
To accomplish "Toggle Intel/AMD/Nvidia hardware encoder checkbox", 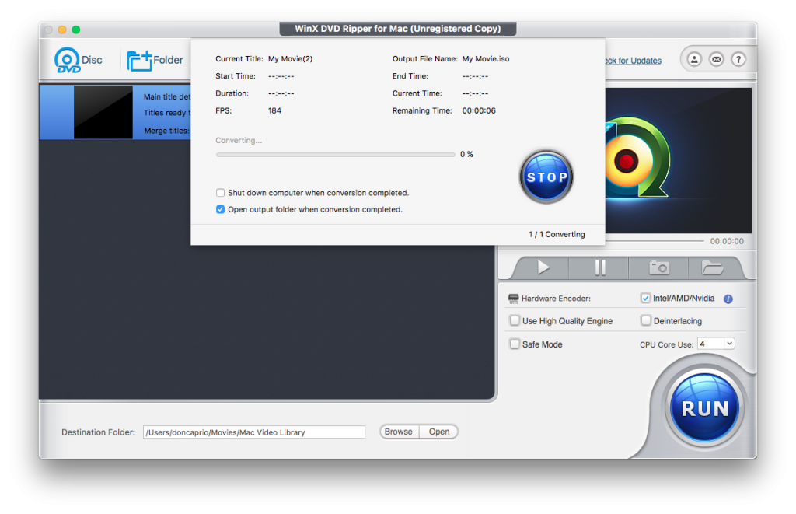I will [645, 298].
